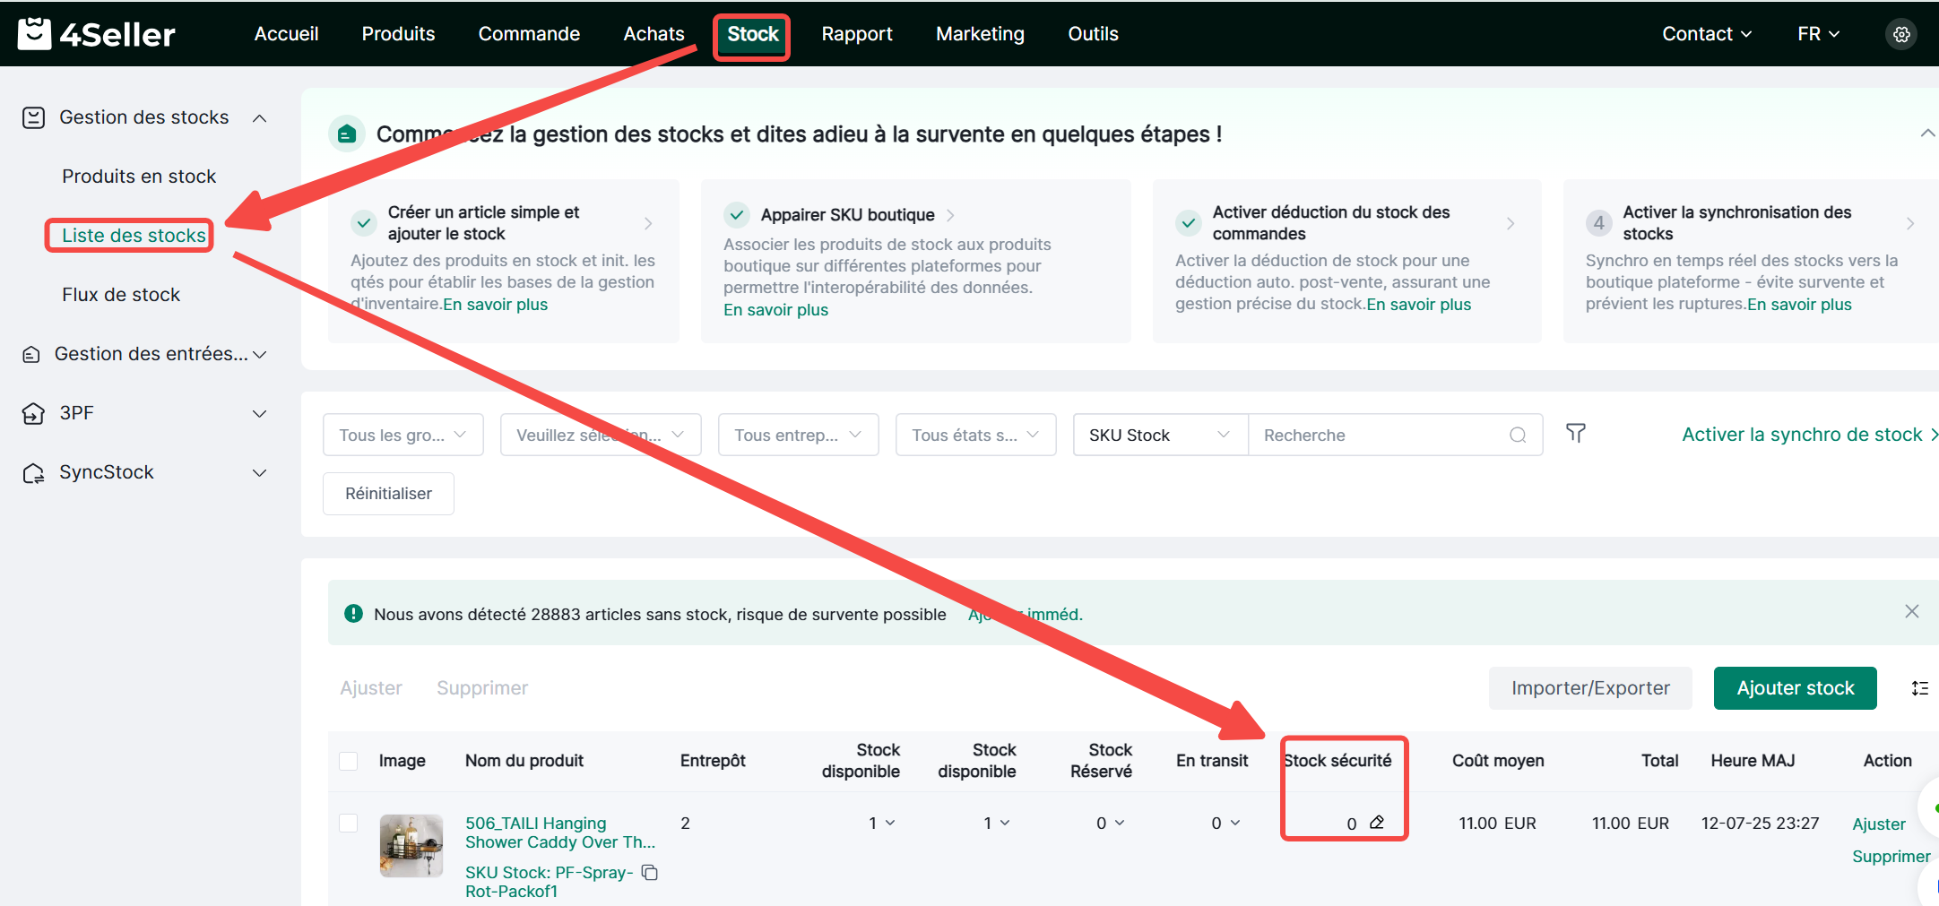Check the 506_TAILI product row checkbox

coord(349,823)
